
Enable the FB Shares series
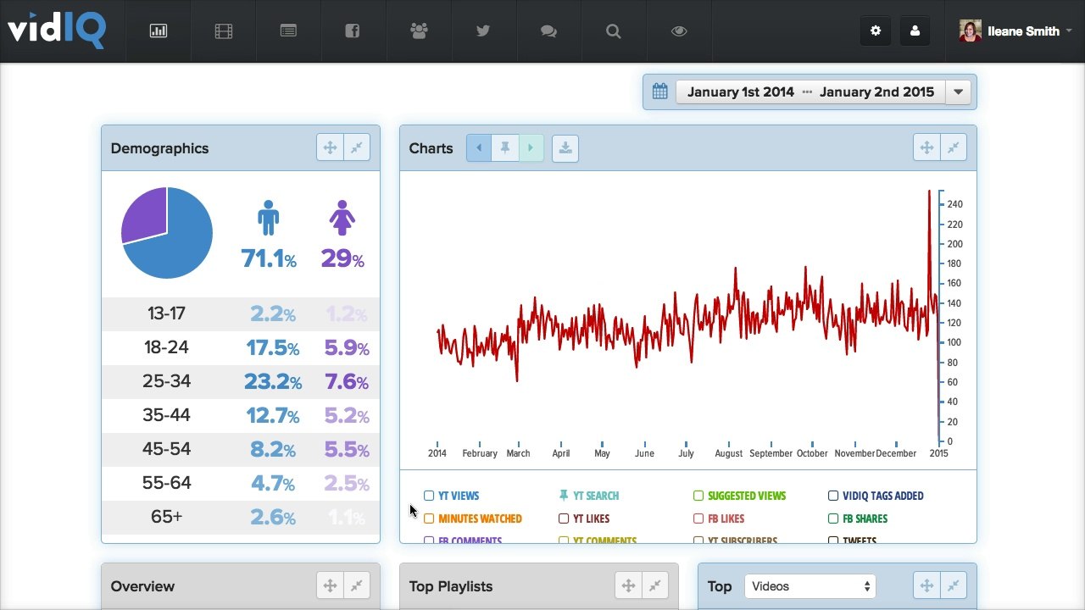pyautogui.click(x=833, y=518)
